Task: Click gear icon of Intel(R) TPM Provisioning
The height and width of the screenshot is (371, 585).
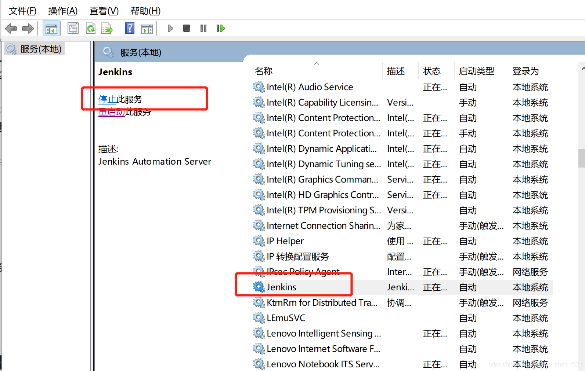Action: pos(259,210)
